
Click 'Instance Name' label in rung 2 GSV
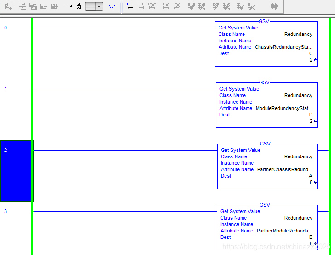point(237,163)
